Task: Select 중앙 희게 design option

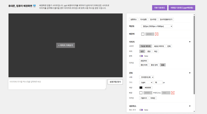Action: pos(144,65)
